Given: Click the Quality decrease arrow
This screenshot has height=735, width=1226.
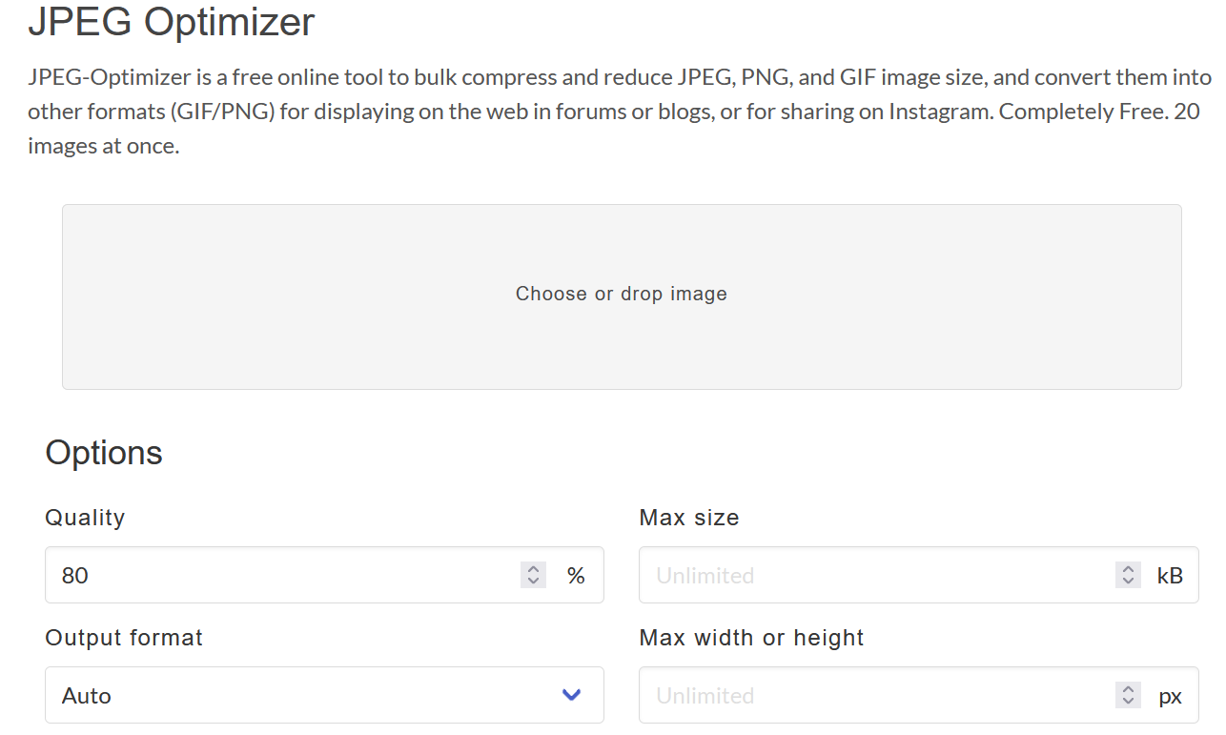Looking at the screenshot, I should [x=534, y=582].
